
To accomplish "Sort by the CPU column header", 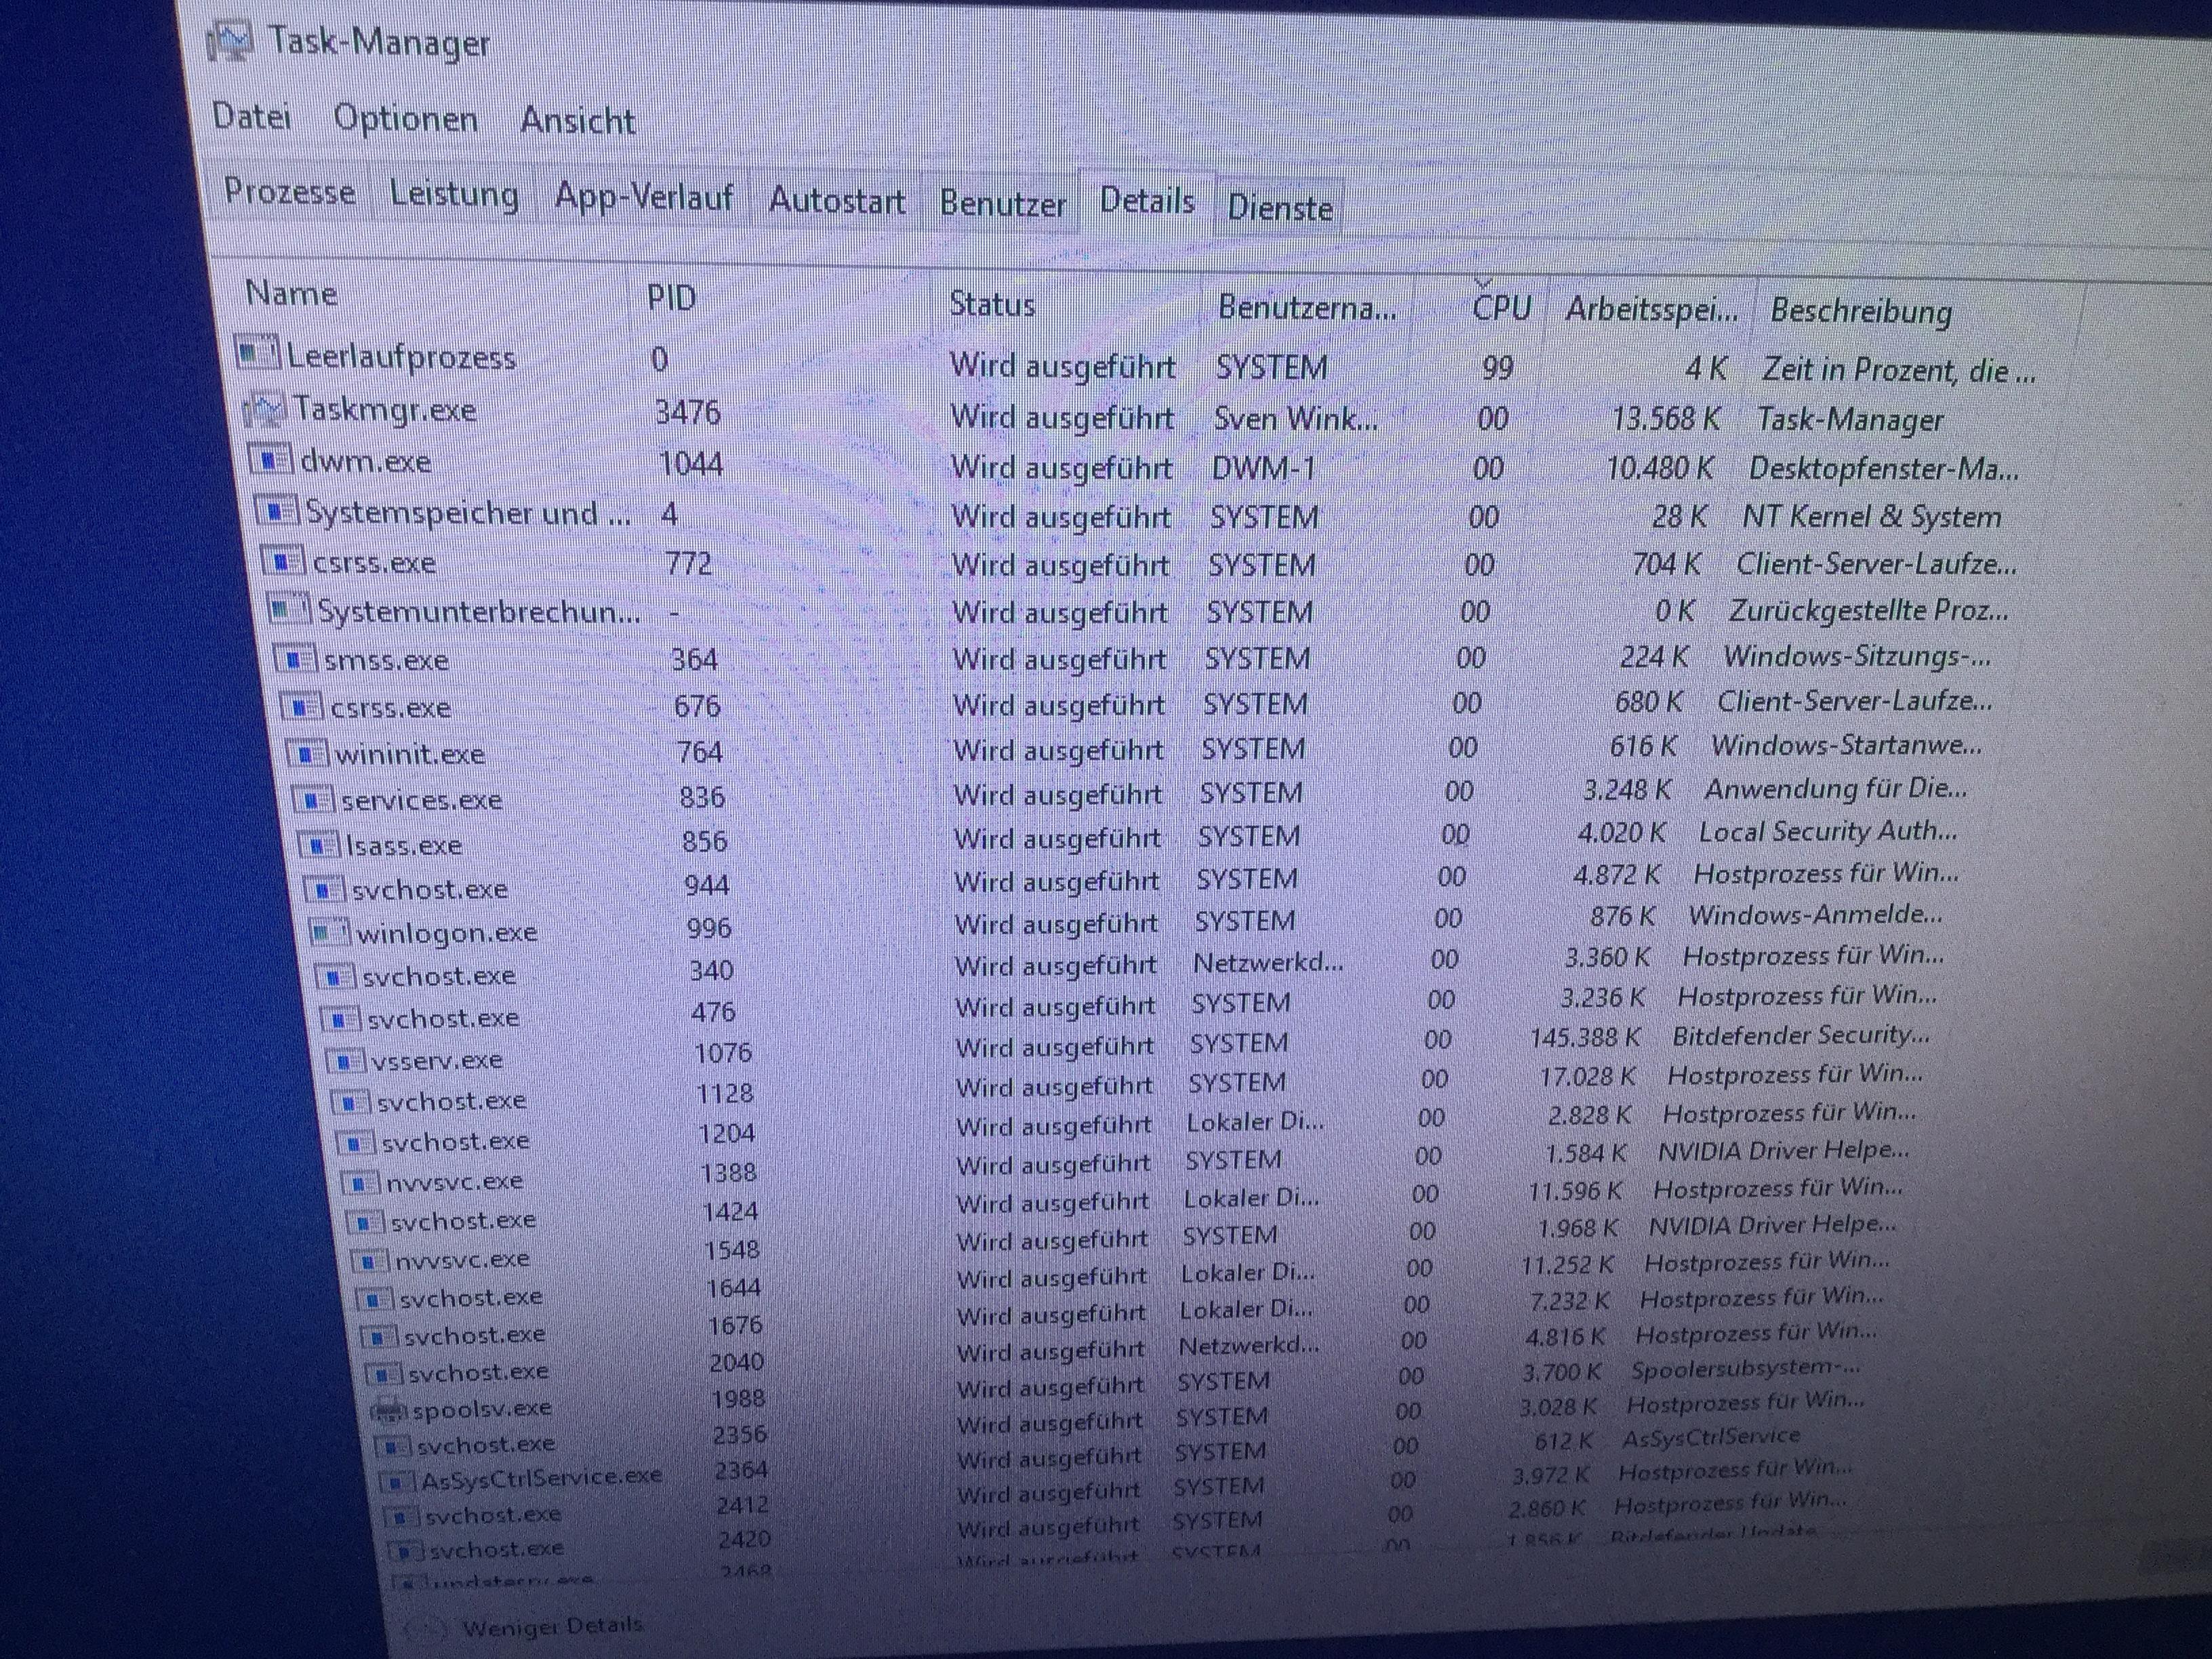I will [1501, 306].
